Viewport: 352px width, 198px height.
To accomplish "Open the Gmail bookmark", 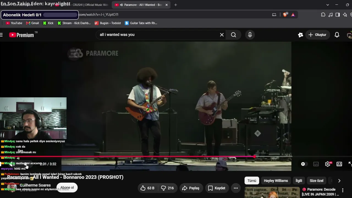I will (x=32, y=23).
